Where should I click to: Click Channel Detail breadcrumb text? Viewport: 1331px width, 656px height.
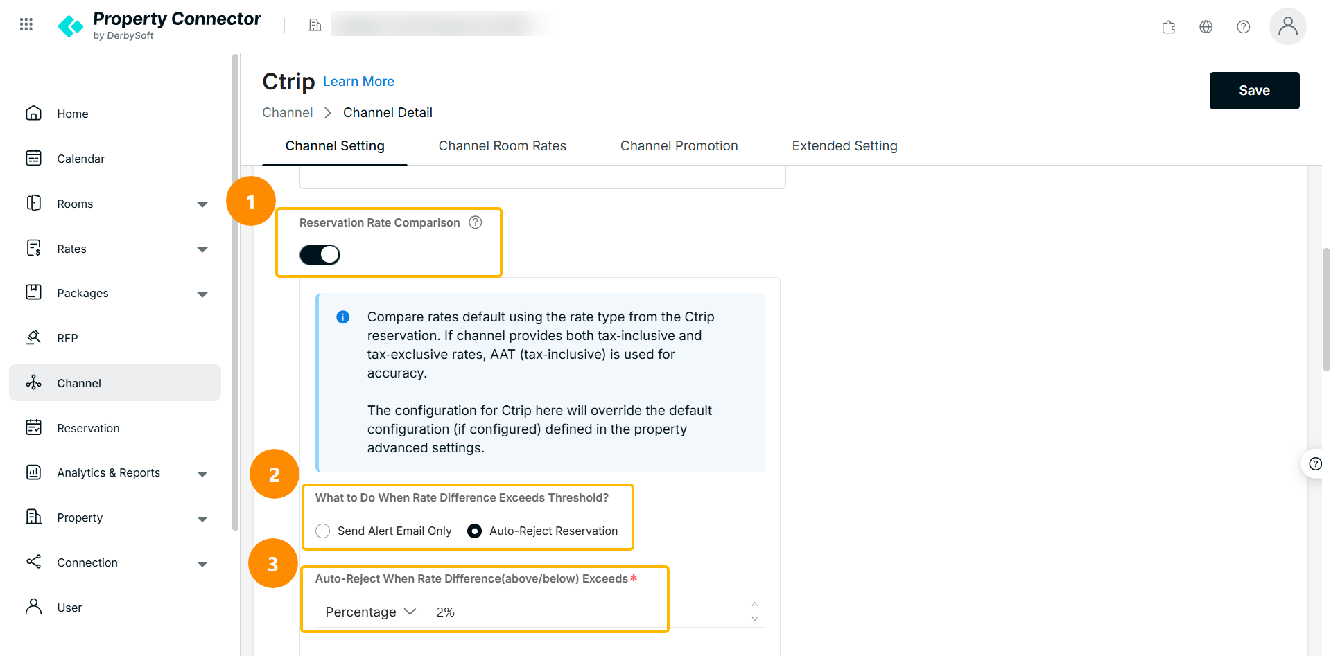click(388, 113)
